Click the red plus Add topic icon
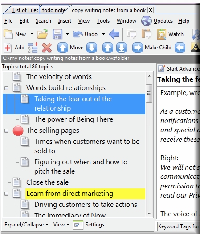The image size is (200, 234). (8, 48)
